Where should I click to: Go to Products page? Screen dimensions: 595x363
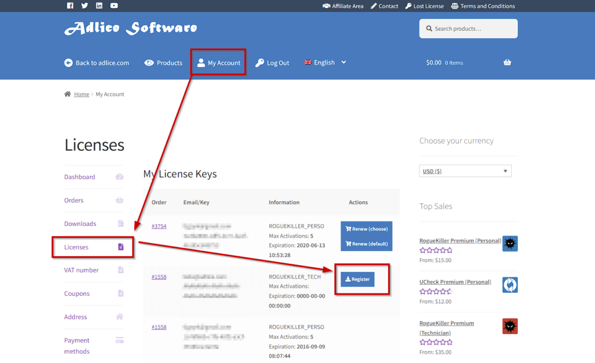point(163,63)
